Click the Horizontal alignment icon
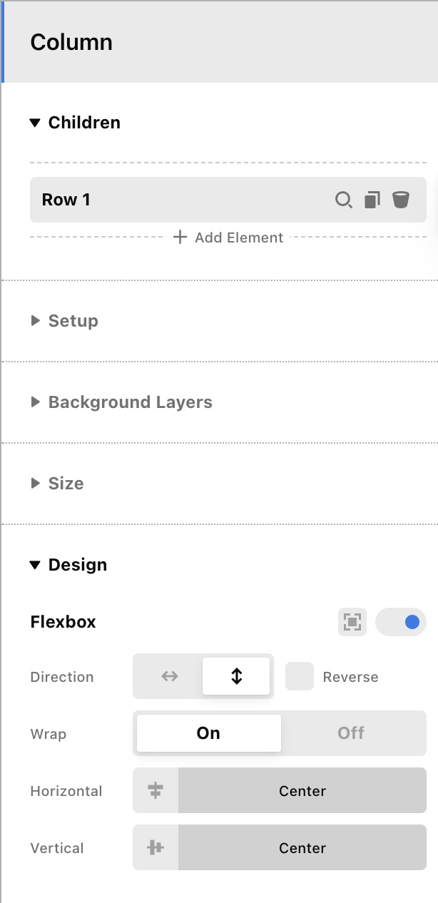Viewport: 438px width, 903px height. (x=156, y=791)
